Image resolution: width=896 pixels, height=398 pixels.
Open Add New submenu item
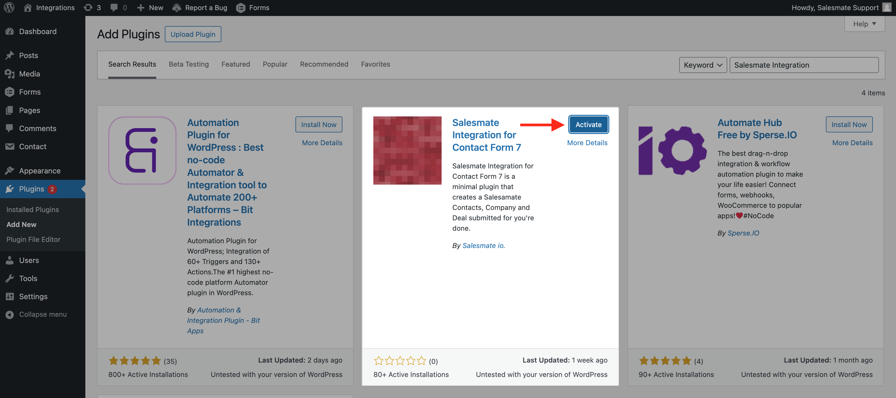(x=22, y=224)
